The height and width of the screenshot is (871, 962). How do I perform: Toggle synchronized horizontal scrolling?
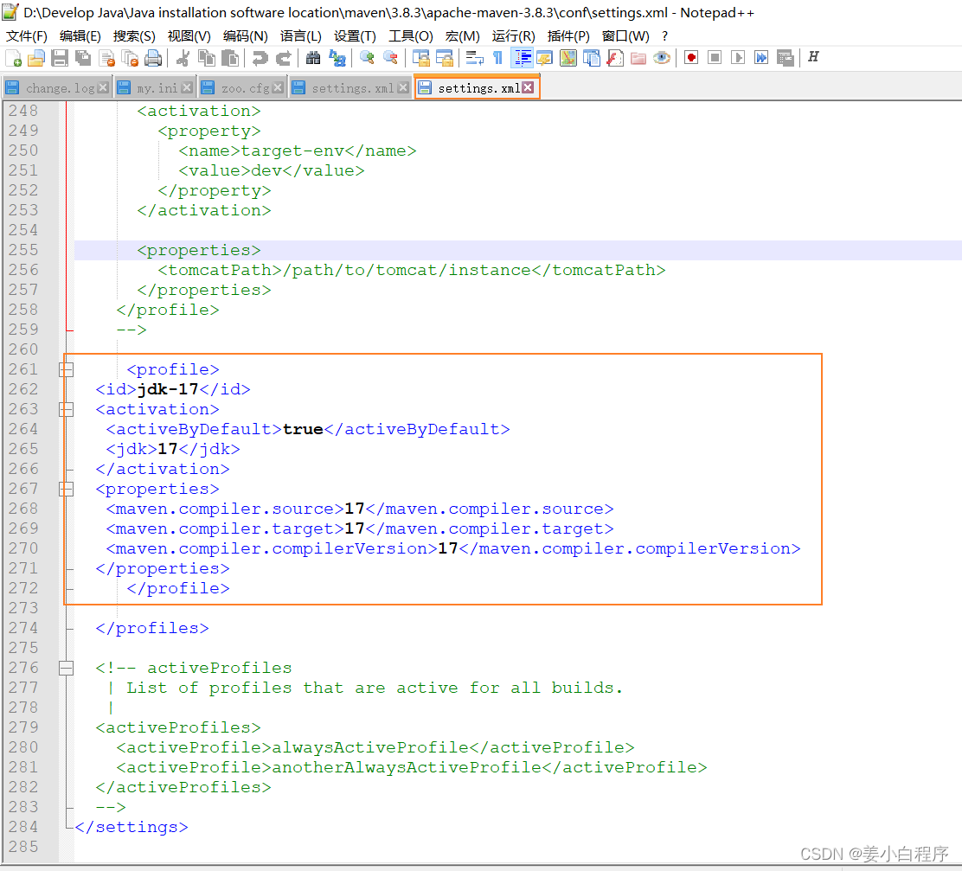(444, 58)
